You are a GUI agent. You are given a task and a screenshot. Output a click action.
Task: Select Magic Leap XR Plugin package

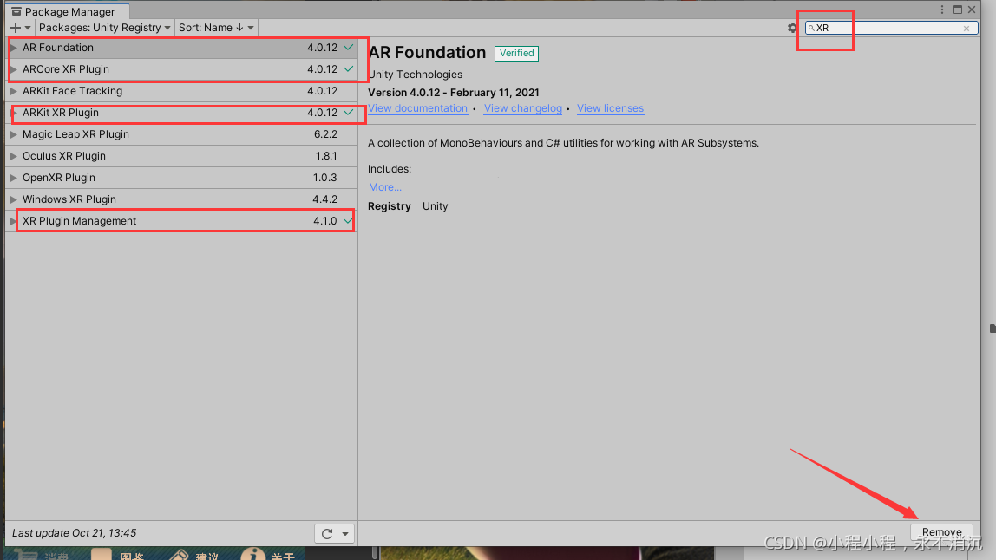(x=181, y=134)
